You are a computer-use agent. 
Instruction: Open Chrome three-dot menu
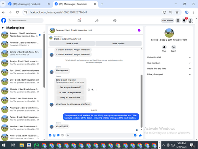pos(194,12)
